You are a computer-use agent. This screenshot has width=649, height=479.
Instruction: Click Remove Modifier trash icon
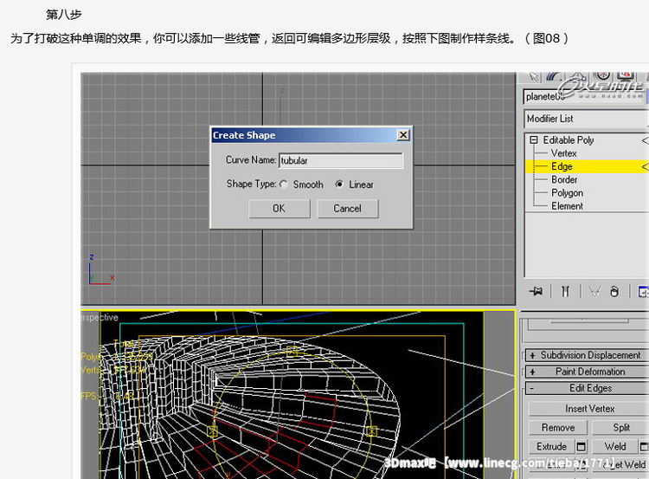(x=614, y=291)
